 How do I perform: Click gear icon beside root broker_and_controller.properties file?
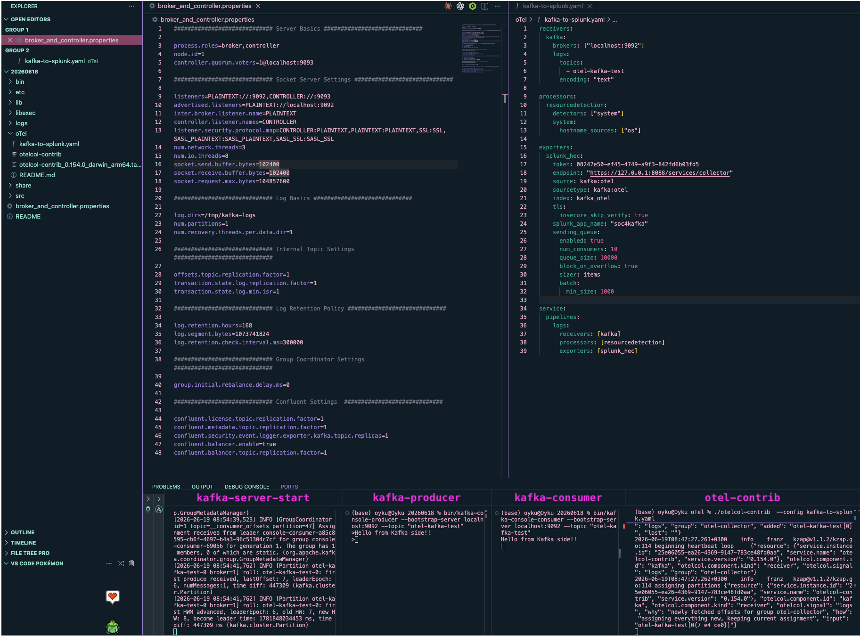point(10,206)
